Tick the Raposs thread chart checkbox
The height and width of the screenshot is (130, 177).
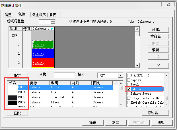coord(129,80)
